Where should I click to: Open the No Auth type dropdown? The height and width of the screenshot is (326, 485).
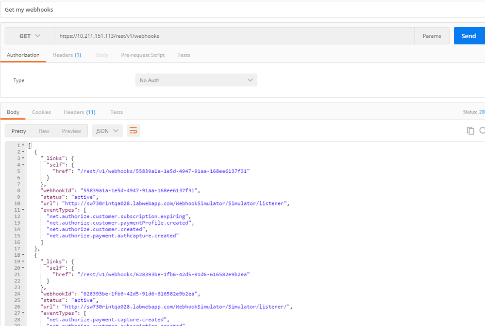196,80
